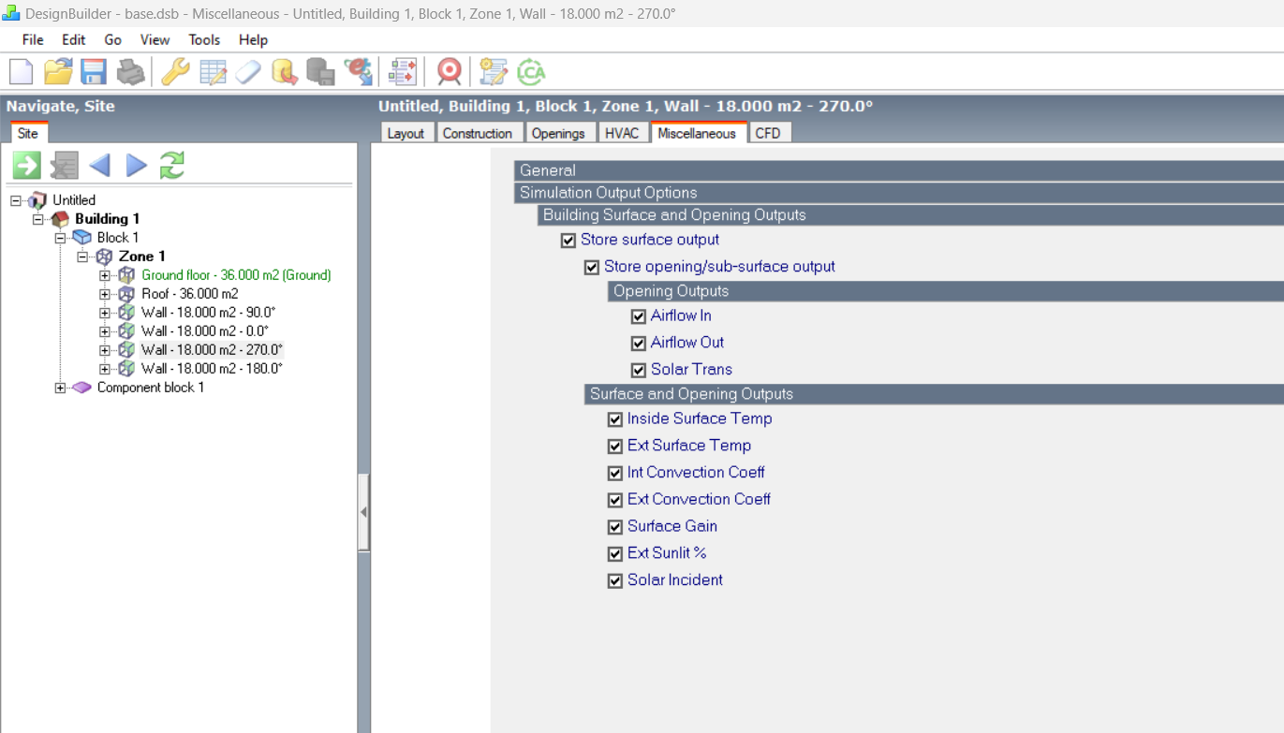Expand the Component block 1 node
Screen dimensions: 1284x733
click(60, 388)
